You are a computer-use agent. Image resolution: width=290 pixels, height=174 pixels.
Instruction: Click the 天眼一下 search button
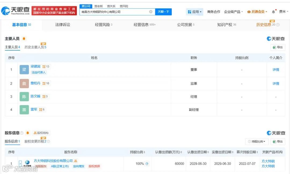(163, 12)
